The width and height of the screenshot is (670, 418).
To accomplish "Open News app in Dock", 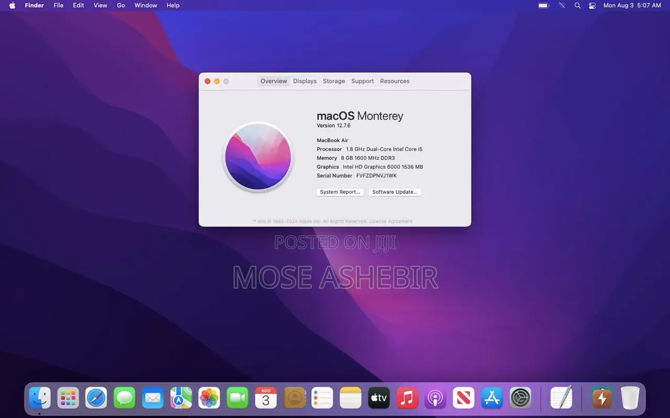I will click(464, 398).
